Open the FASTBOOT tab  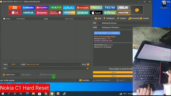coord(109,18)
